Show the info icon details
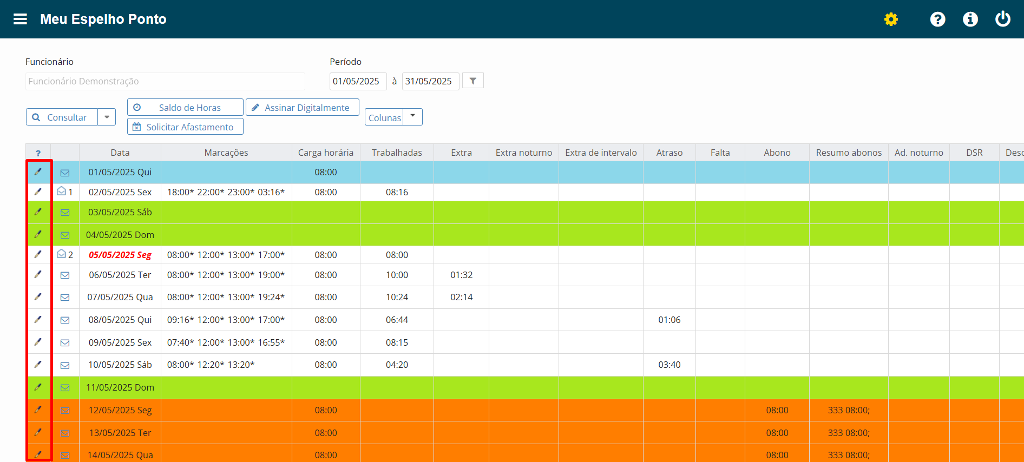The image size is (1024, 462). click(970, 19)
